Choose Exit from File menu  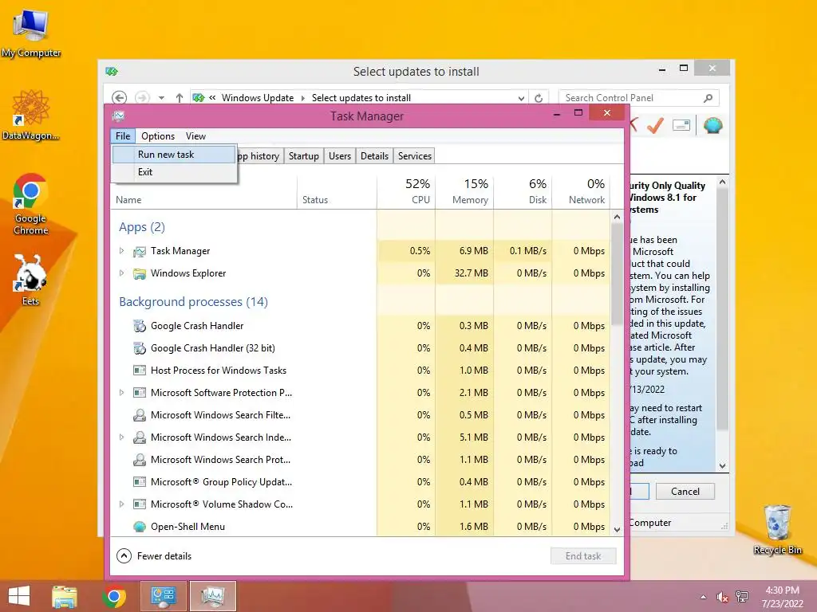tap(174, 172)
